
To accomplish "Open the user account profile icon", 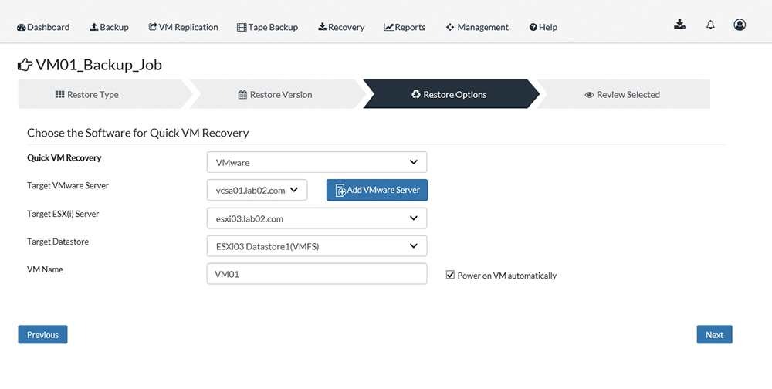I will 740,25.
